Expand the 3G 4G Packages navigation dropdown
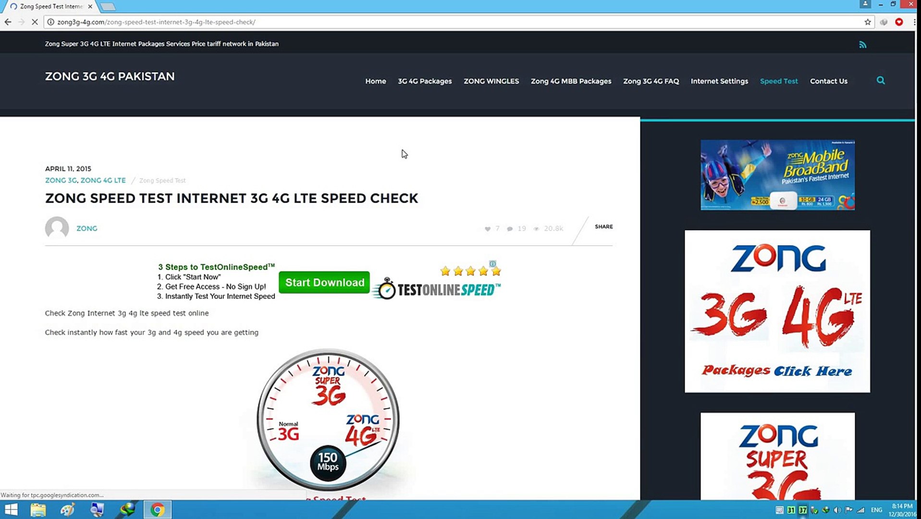921x519 pixels. (424, 81)
